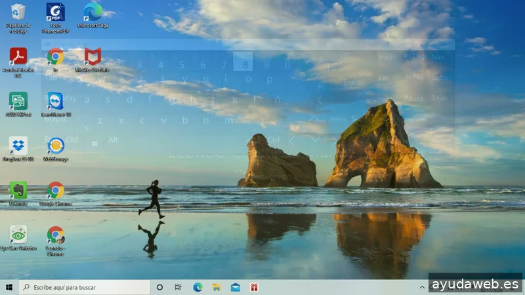Screen dimensions: 525x295
Task: Open File Explorer from the taskbar
Action: [217, 287]
